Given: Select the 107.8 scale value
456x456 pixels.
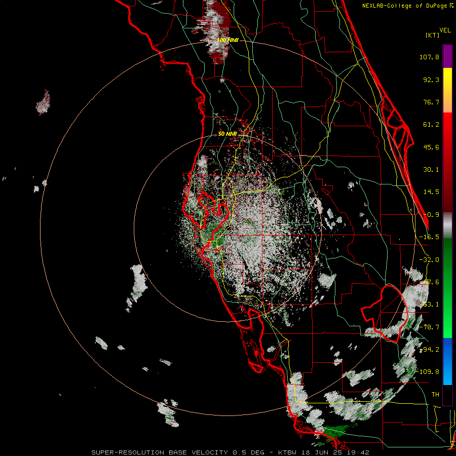Looking at the screenshot, I should 429,57.
